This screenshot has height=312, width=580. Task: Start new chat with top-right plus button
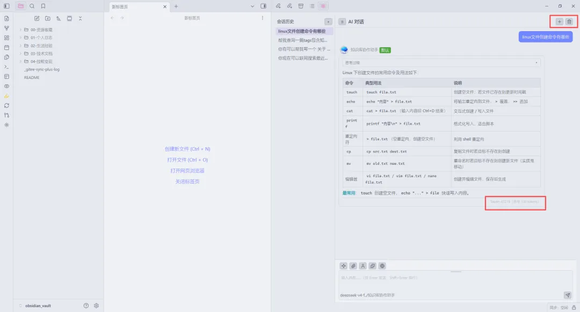tap(559, 22)
